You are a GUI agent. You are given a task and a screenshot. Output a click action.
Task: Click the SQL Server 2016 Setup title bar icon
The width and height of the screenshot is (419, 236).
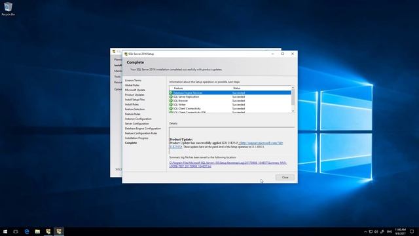pos(126,54)
